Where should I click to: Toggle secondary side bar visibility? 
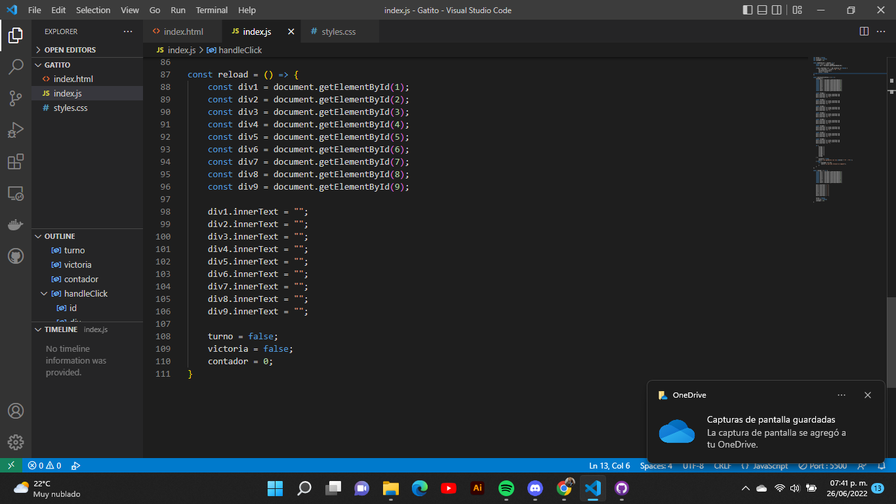[x=777, y=10]
